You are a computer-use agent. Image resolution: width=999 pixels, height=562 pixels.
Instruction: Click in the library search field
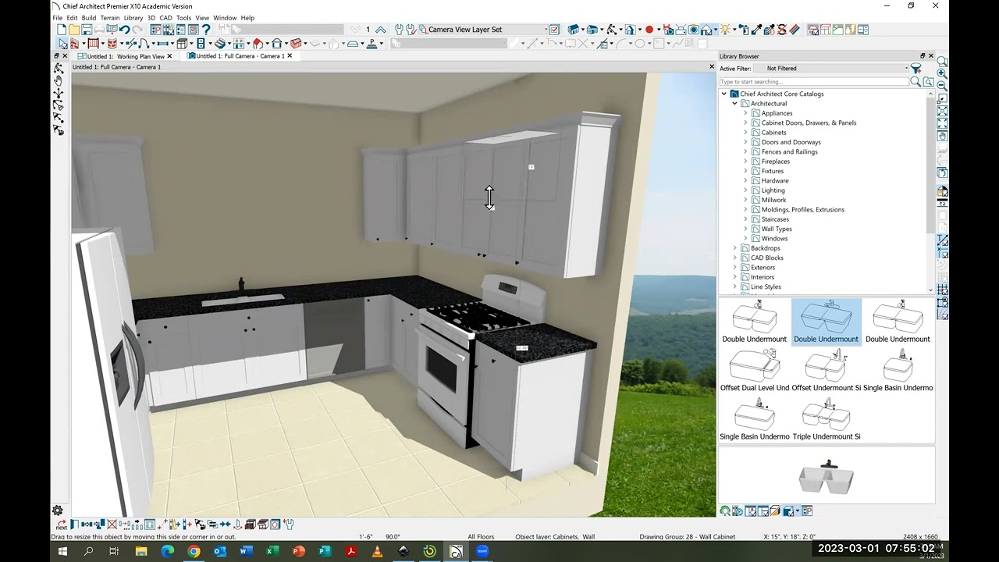[814, 82]
